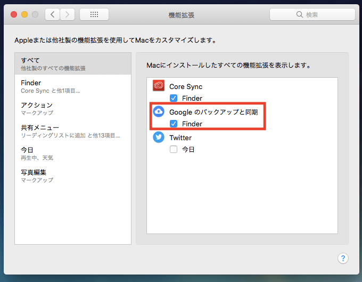This screenshot has width=362, height=282.
Task: Select 写真編集 category in sidebar
Action: pos(73,176)
